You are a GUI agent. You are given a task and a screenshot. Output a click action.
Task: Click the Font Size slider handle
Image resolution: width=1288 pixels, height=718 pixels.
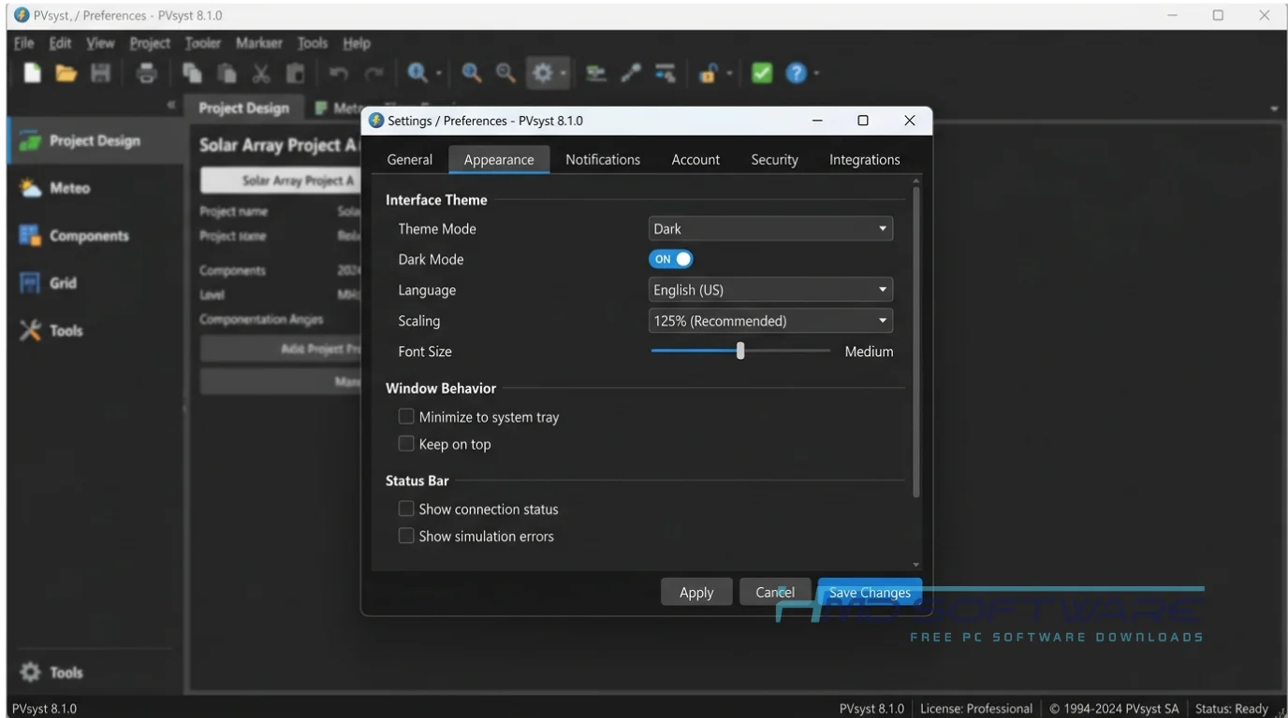(740, 351)
